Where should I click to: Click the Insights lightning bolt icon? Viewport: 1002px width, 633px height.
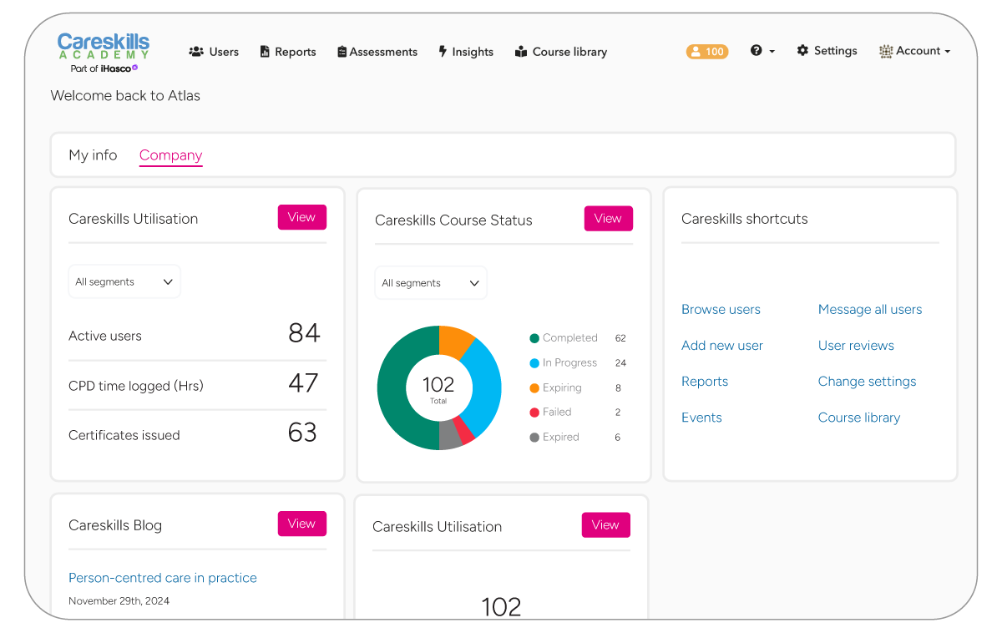(443, 52)
